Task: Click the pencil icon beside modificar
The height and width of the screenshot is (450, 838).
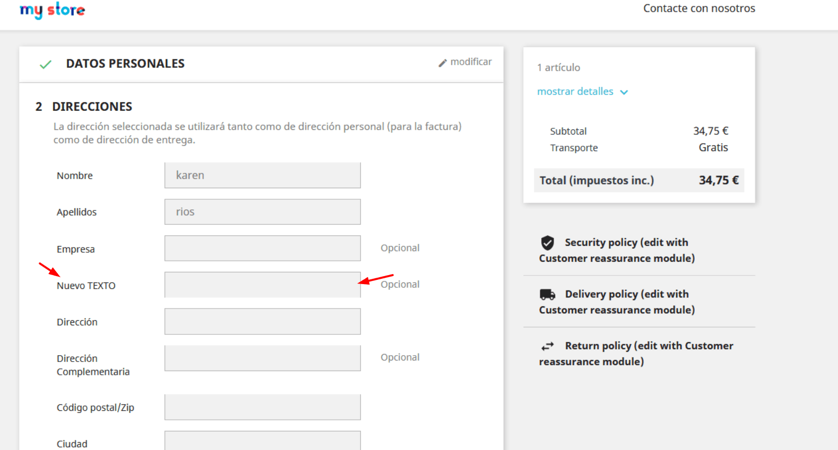Action: pos(443,63)
